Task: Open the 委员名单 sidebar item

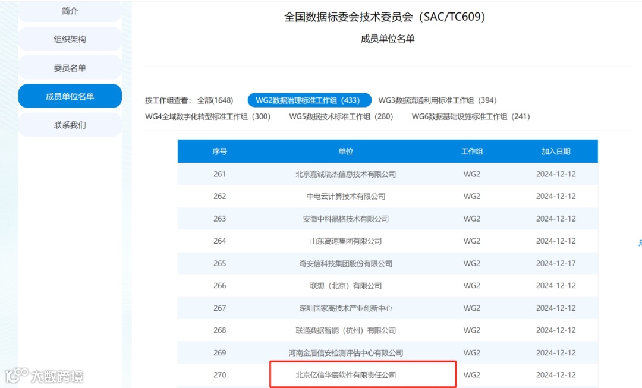Action: click(70, 68)
